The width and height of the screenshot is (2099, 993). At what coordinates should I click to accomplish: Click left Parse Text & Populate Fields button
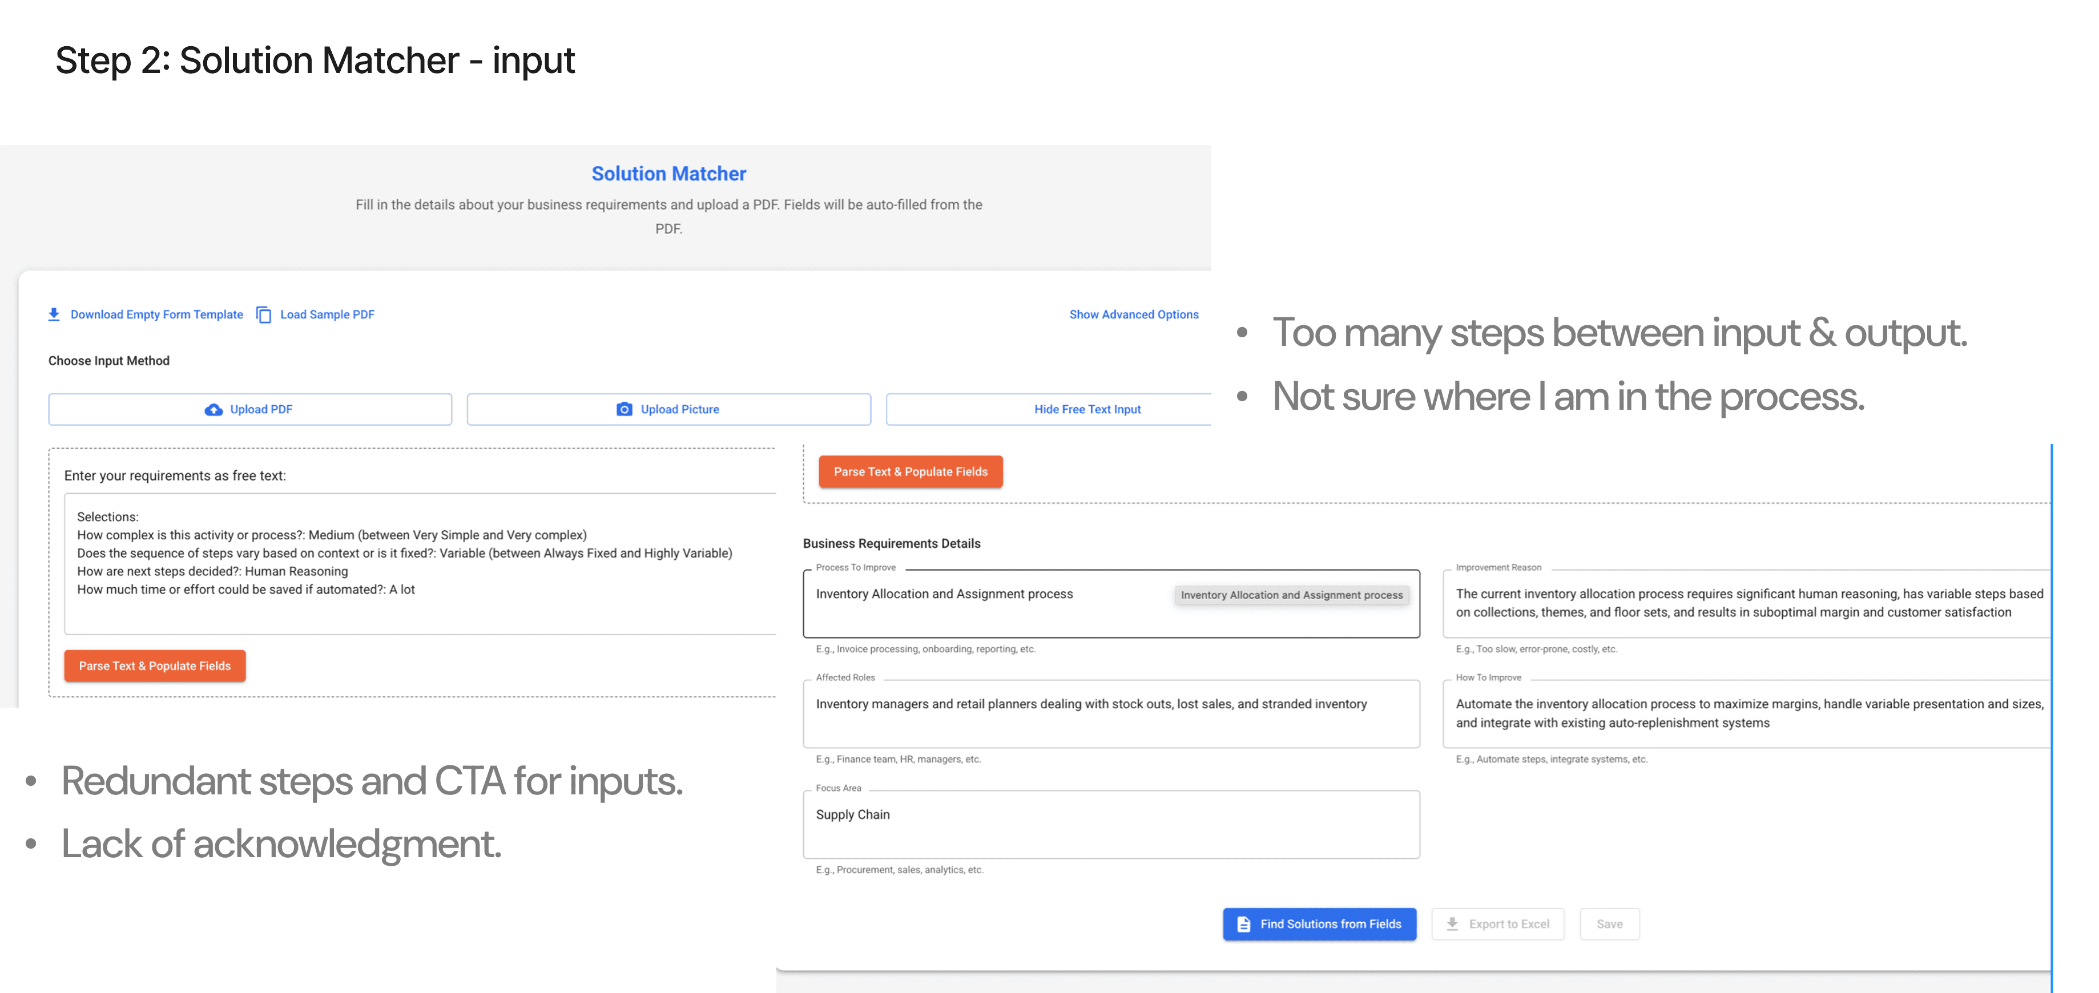155,665
